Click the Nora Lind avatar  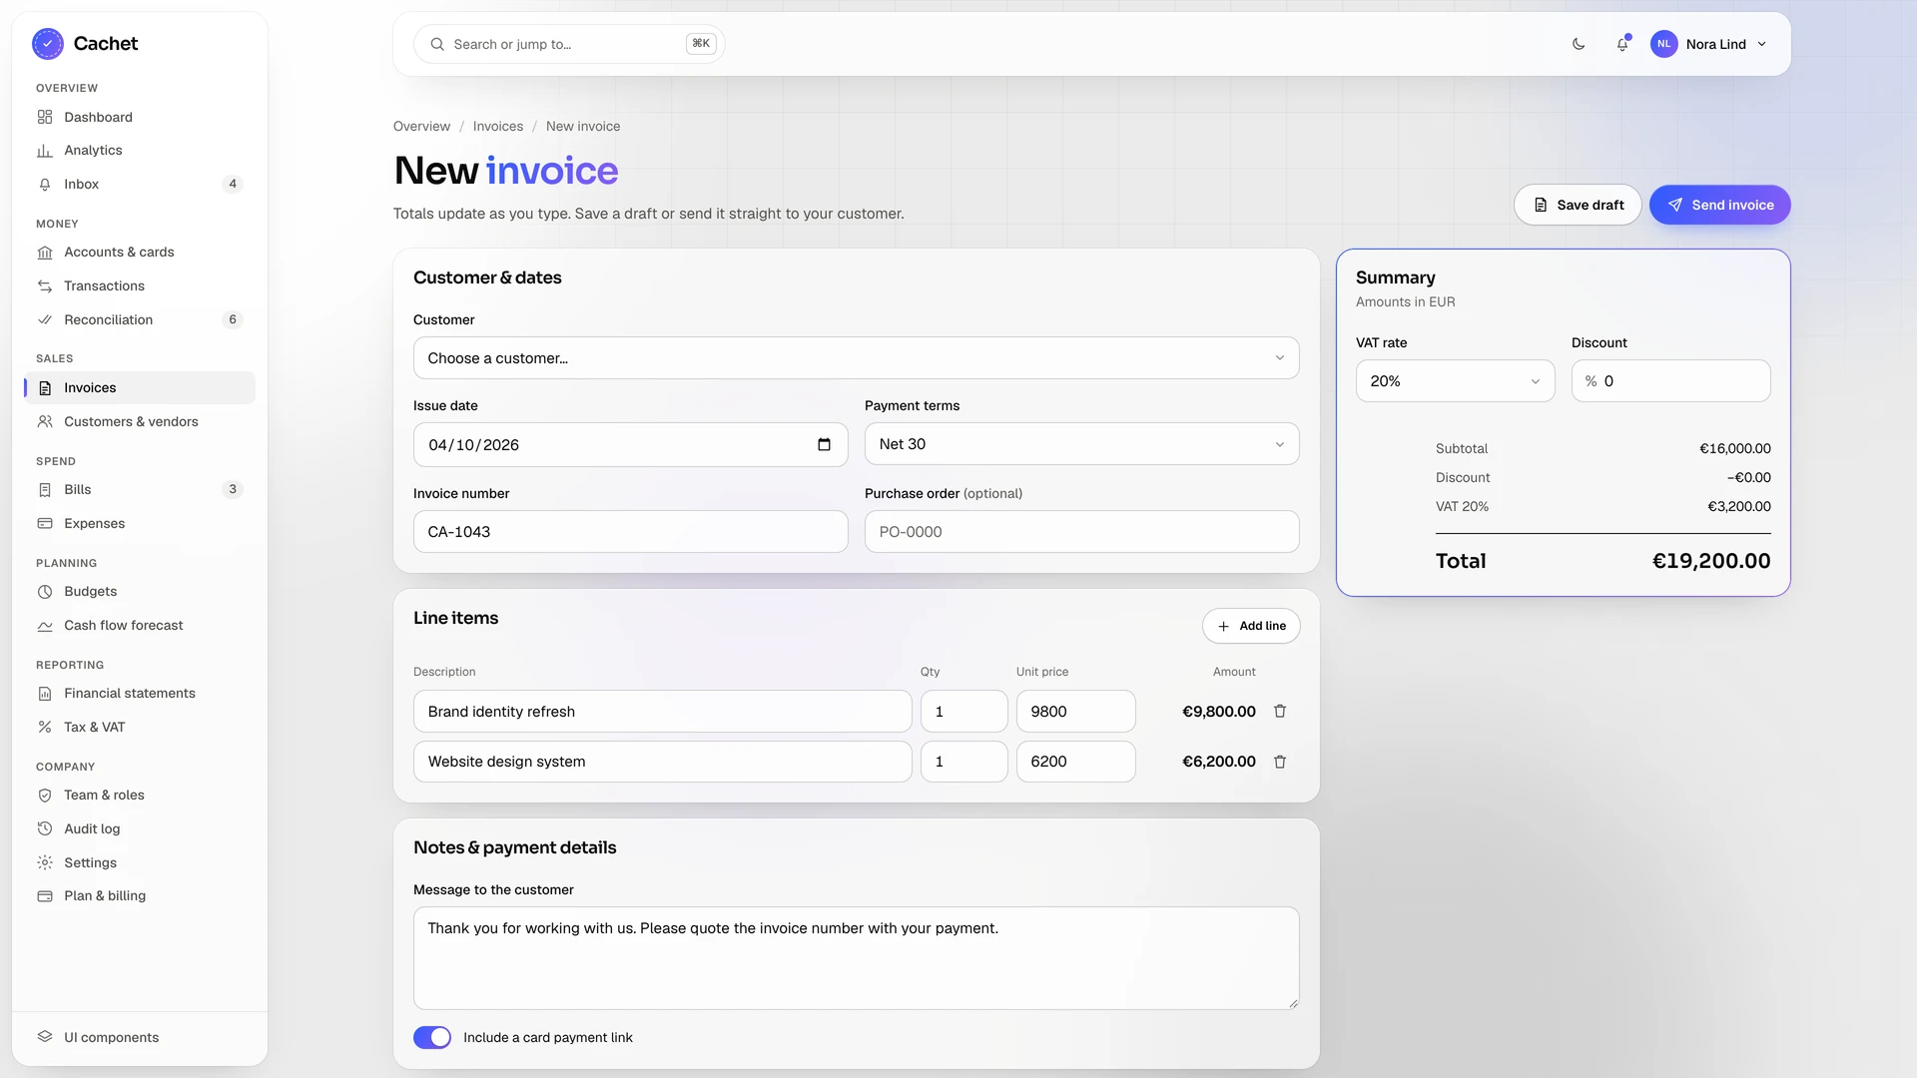[1663, 44]
